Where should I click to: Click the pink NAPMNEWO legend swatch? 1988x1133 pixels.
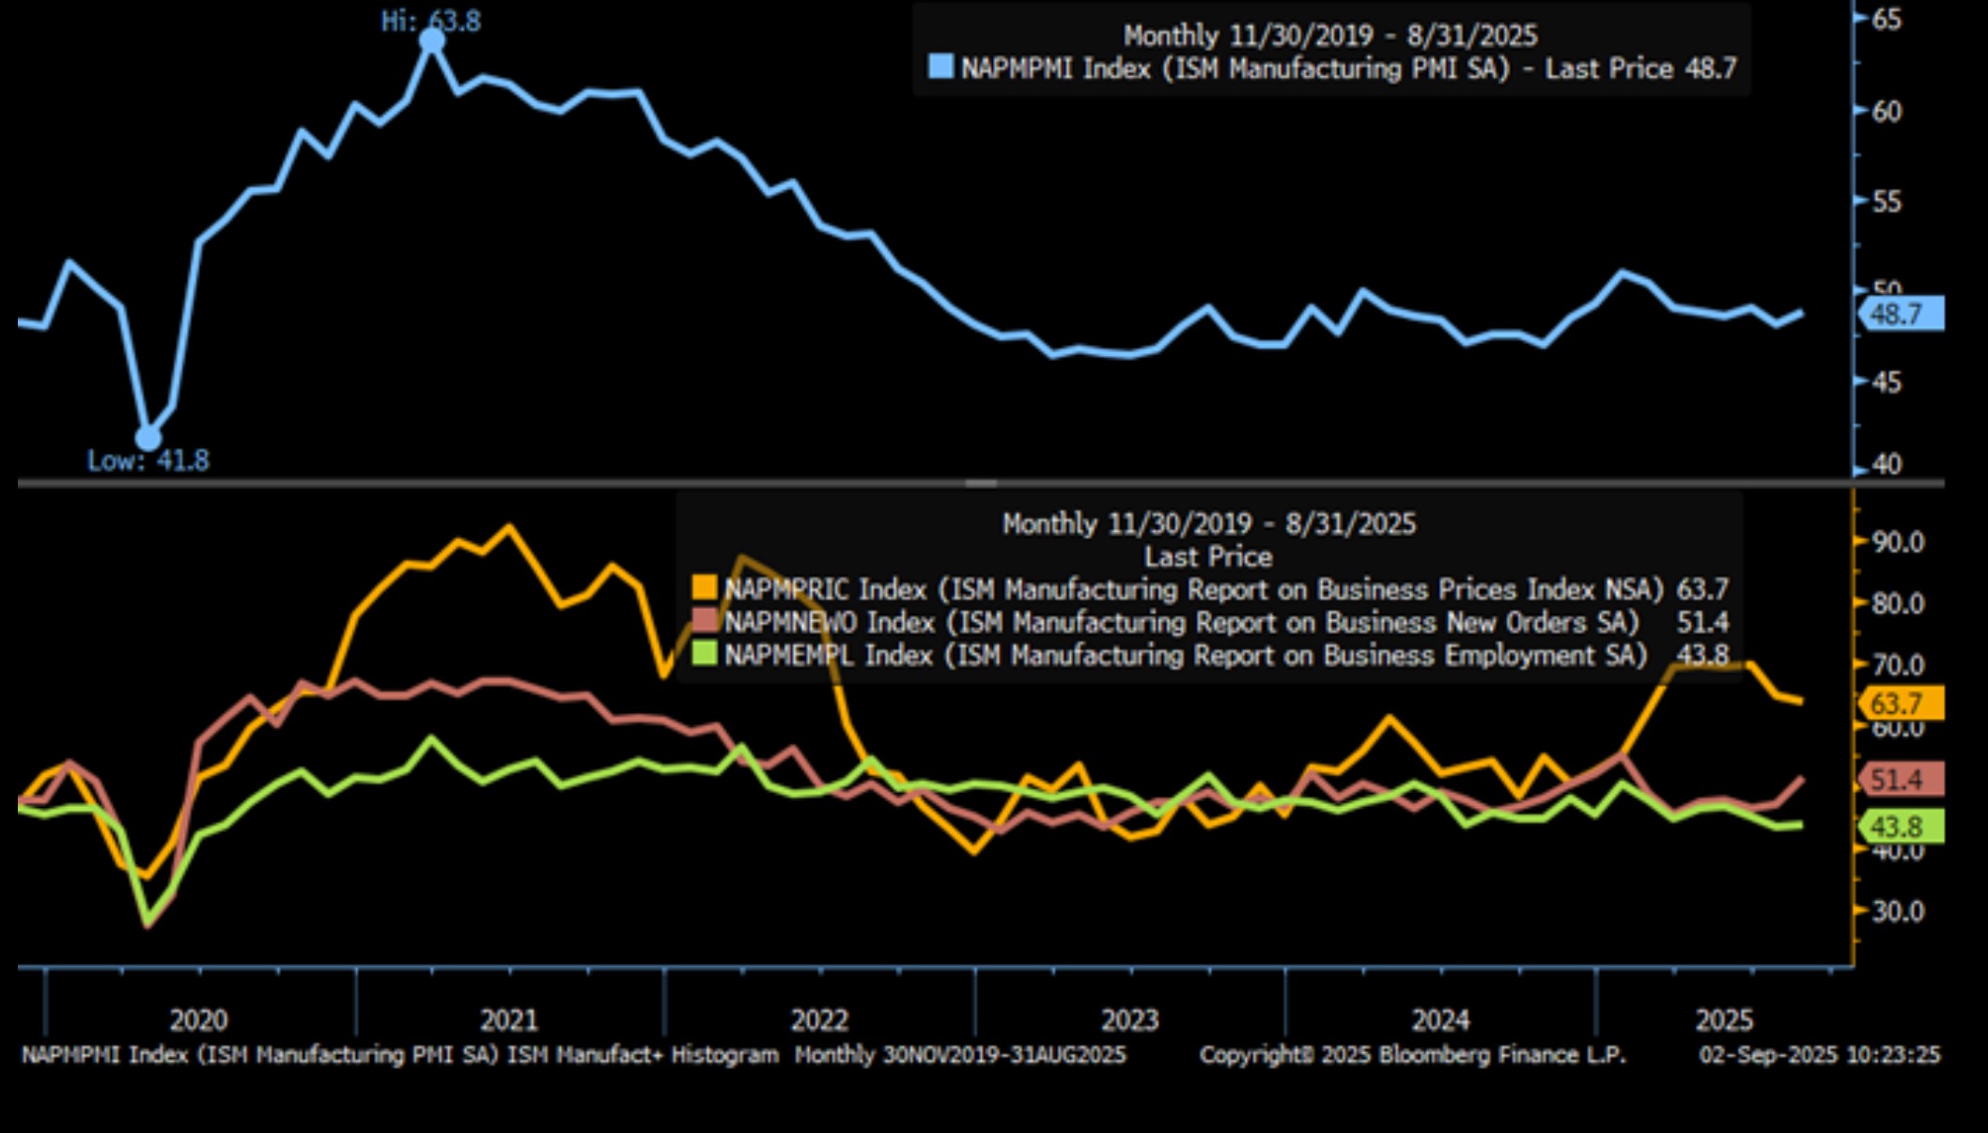pyautogui.click(x=704, y=621)
